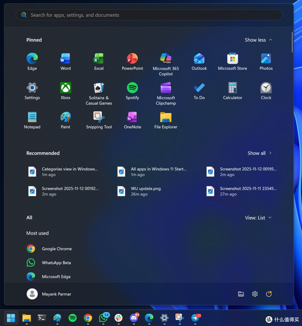Switch to Chrome on the taskbar
302x326 pixels.
[x=88, y=318]
